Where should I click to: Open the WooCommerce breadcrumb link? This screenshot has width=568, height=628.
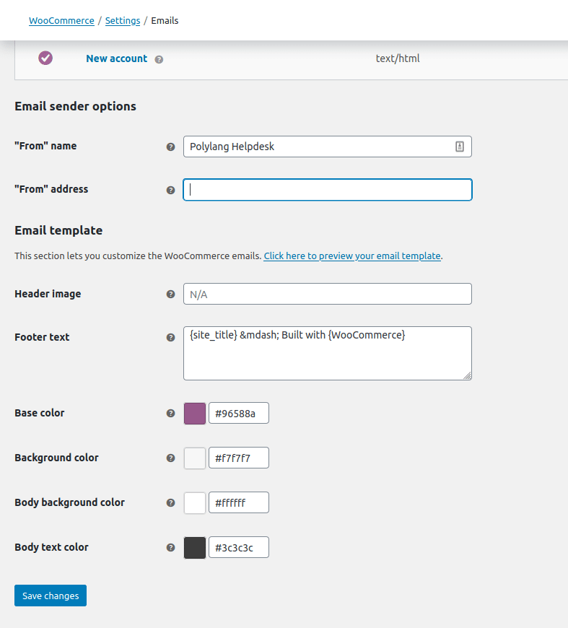(61, 21)
